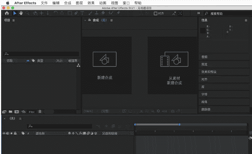Open the 项目 panel menu
Image resolution: width=252 pixels, height=154 pixels.
(x=14, y=20)
